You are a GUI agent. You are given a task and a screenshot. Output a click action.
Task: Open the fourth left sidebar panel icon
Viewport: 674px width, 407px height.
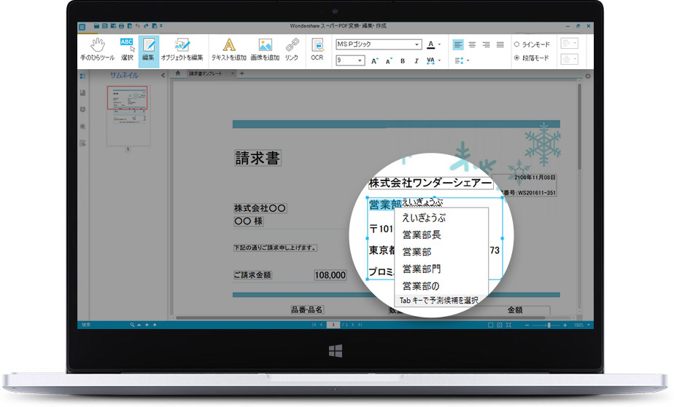coord(82,127)
